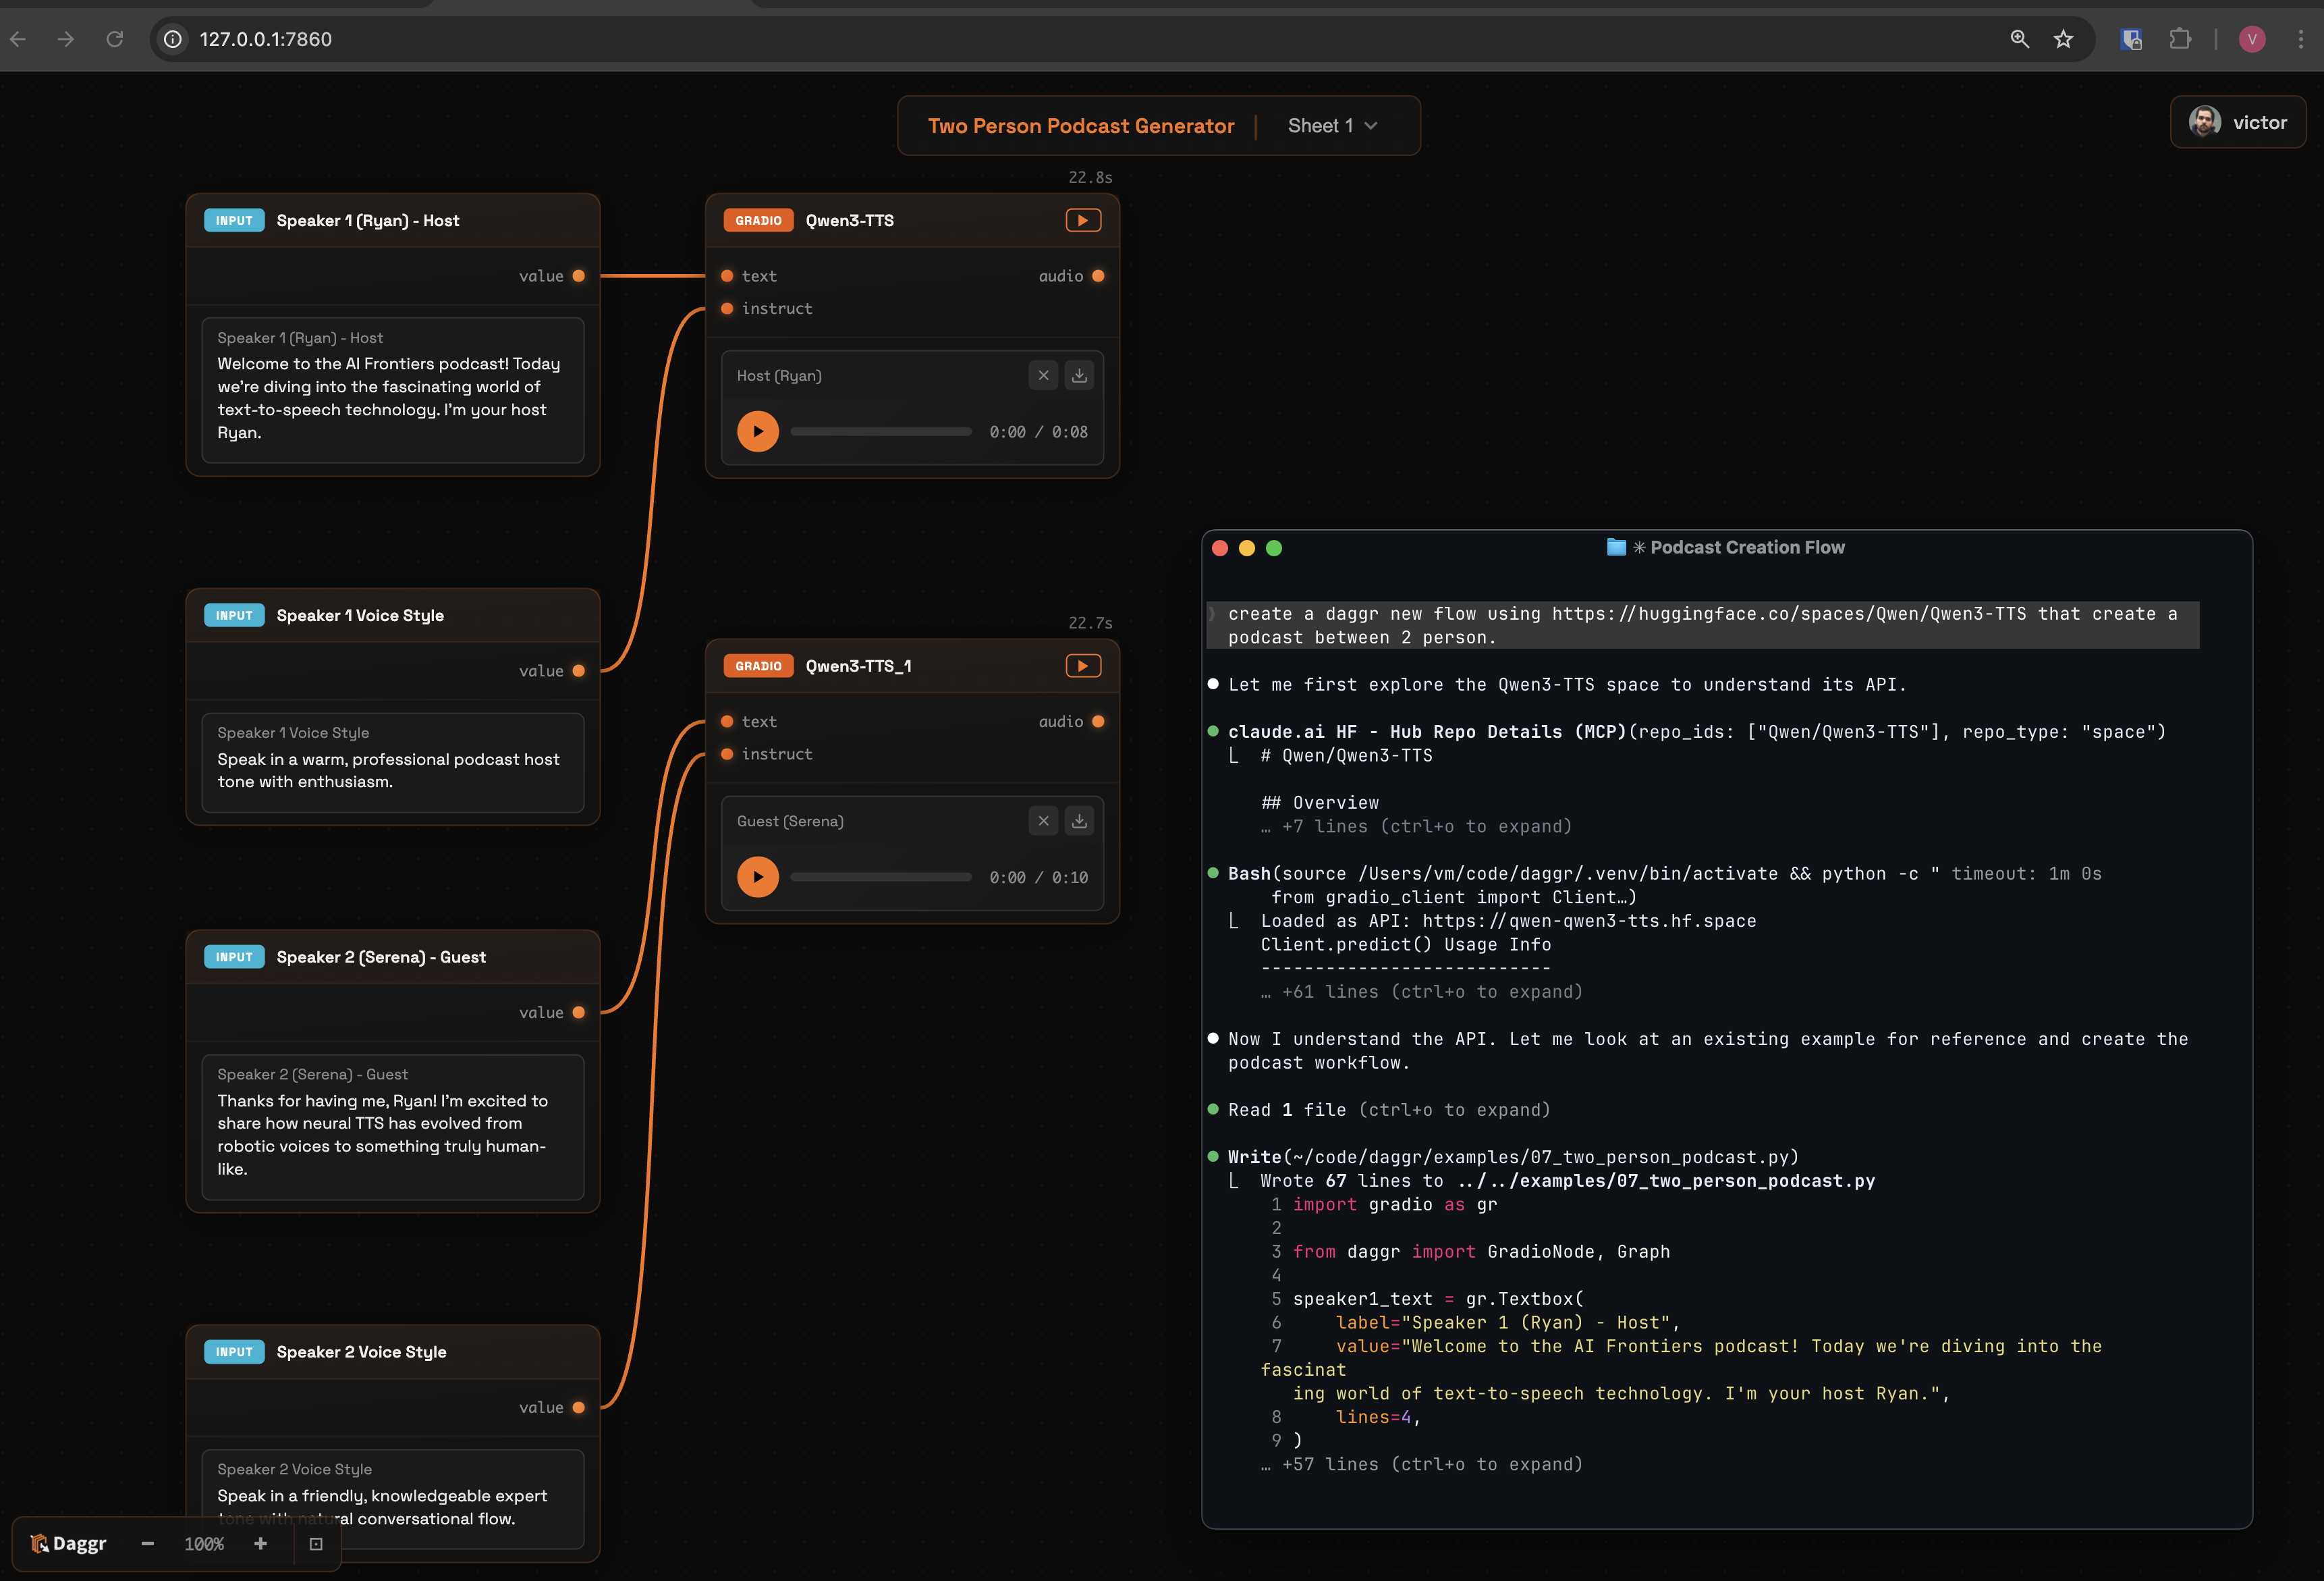Zoom out the Daggr canvas
Viewport: 2324px width, 1581px height.
coord(148,1544)
